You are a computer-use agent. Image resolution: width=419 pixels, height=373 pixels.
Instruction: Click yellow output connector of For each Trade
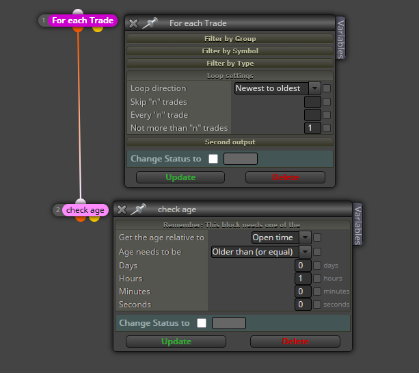point(98,29)
